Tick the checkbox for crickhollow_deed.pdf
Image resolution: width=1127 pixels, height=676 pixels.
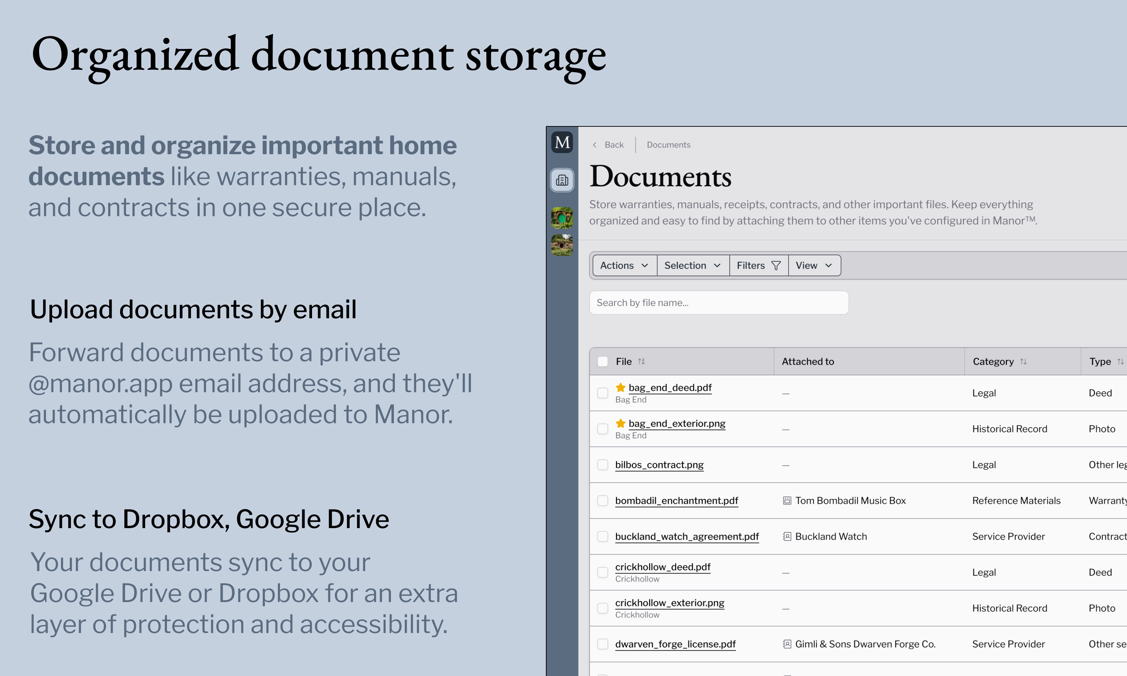[602, 572]
